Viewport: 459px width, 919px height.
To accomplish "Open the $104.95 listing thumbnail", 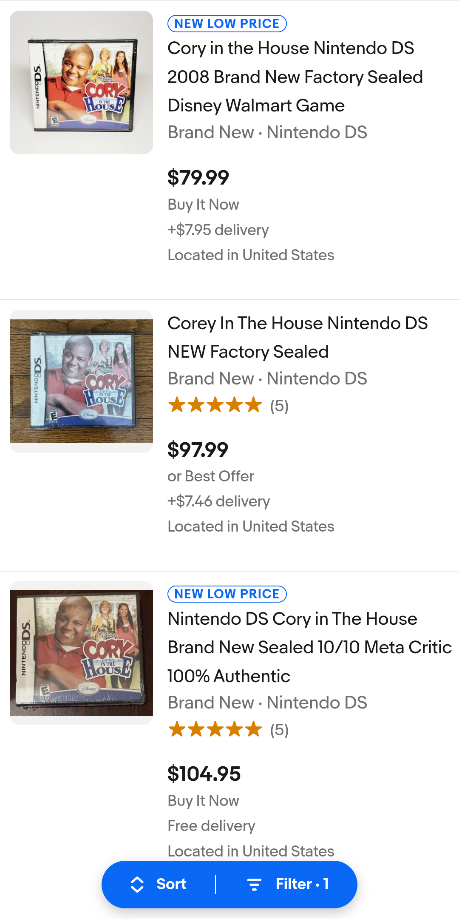I will tap(81, 652).
